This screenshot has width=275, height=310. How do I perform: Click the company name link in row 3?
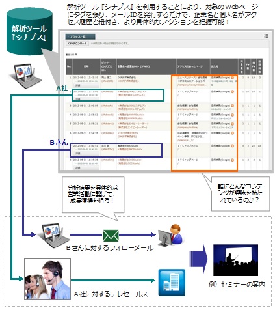click(132, 106)
